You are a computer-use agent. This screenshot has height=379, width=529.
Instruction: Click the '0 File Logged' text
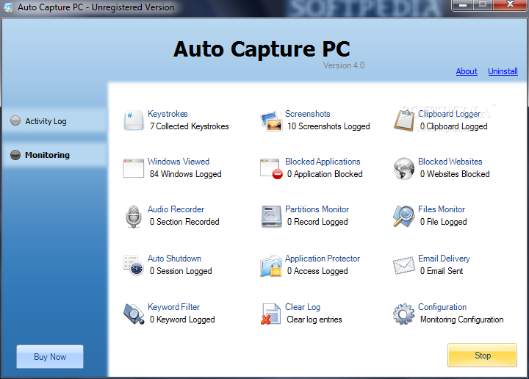click(443, 222)
